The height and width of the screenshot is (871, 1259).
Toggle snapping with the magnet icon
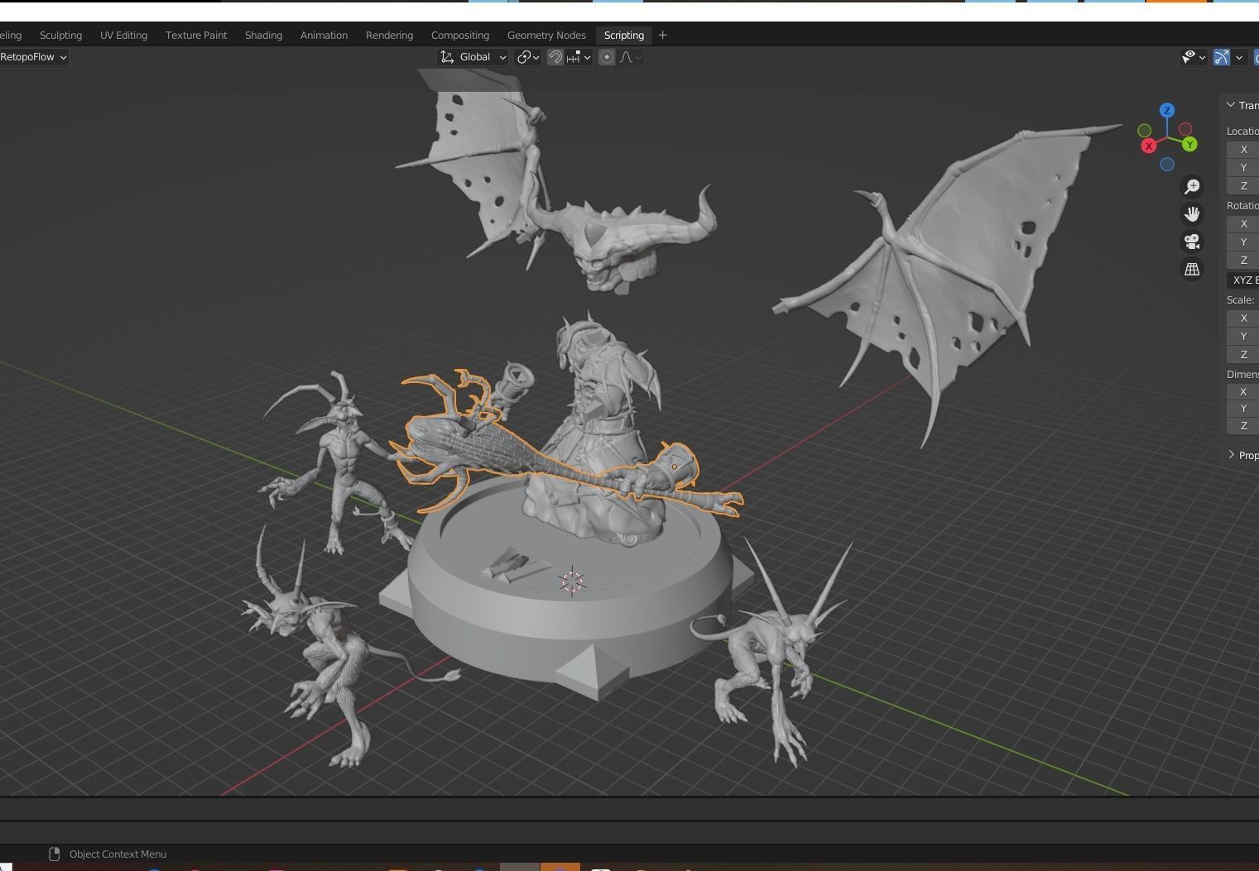click(555, 57)
